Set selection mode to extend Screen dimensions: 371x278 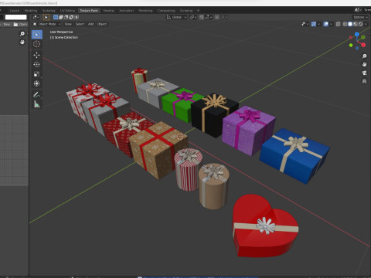[61, 17]
